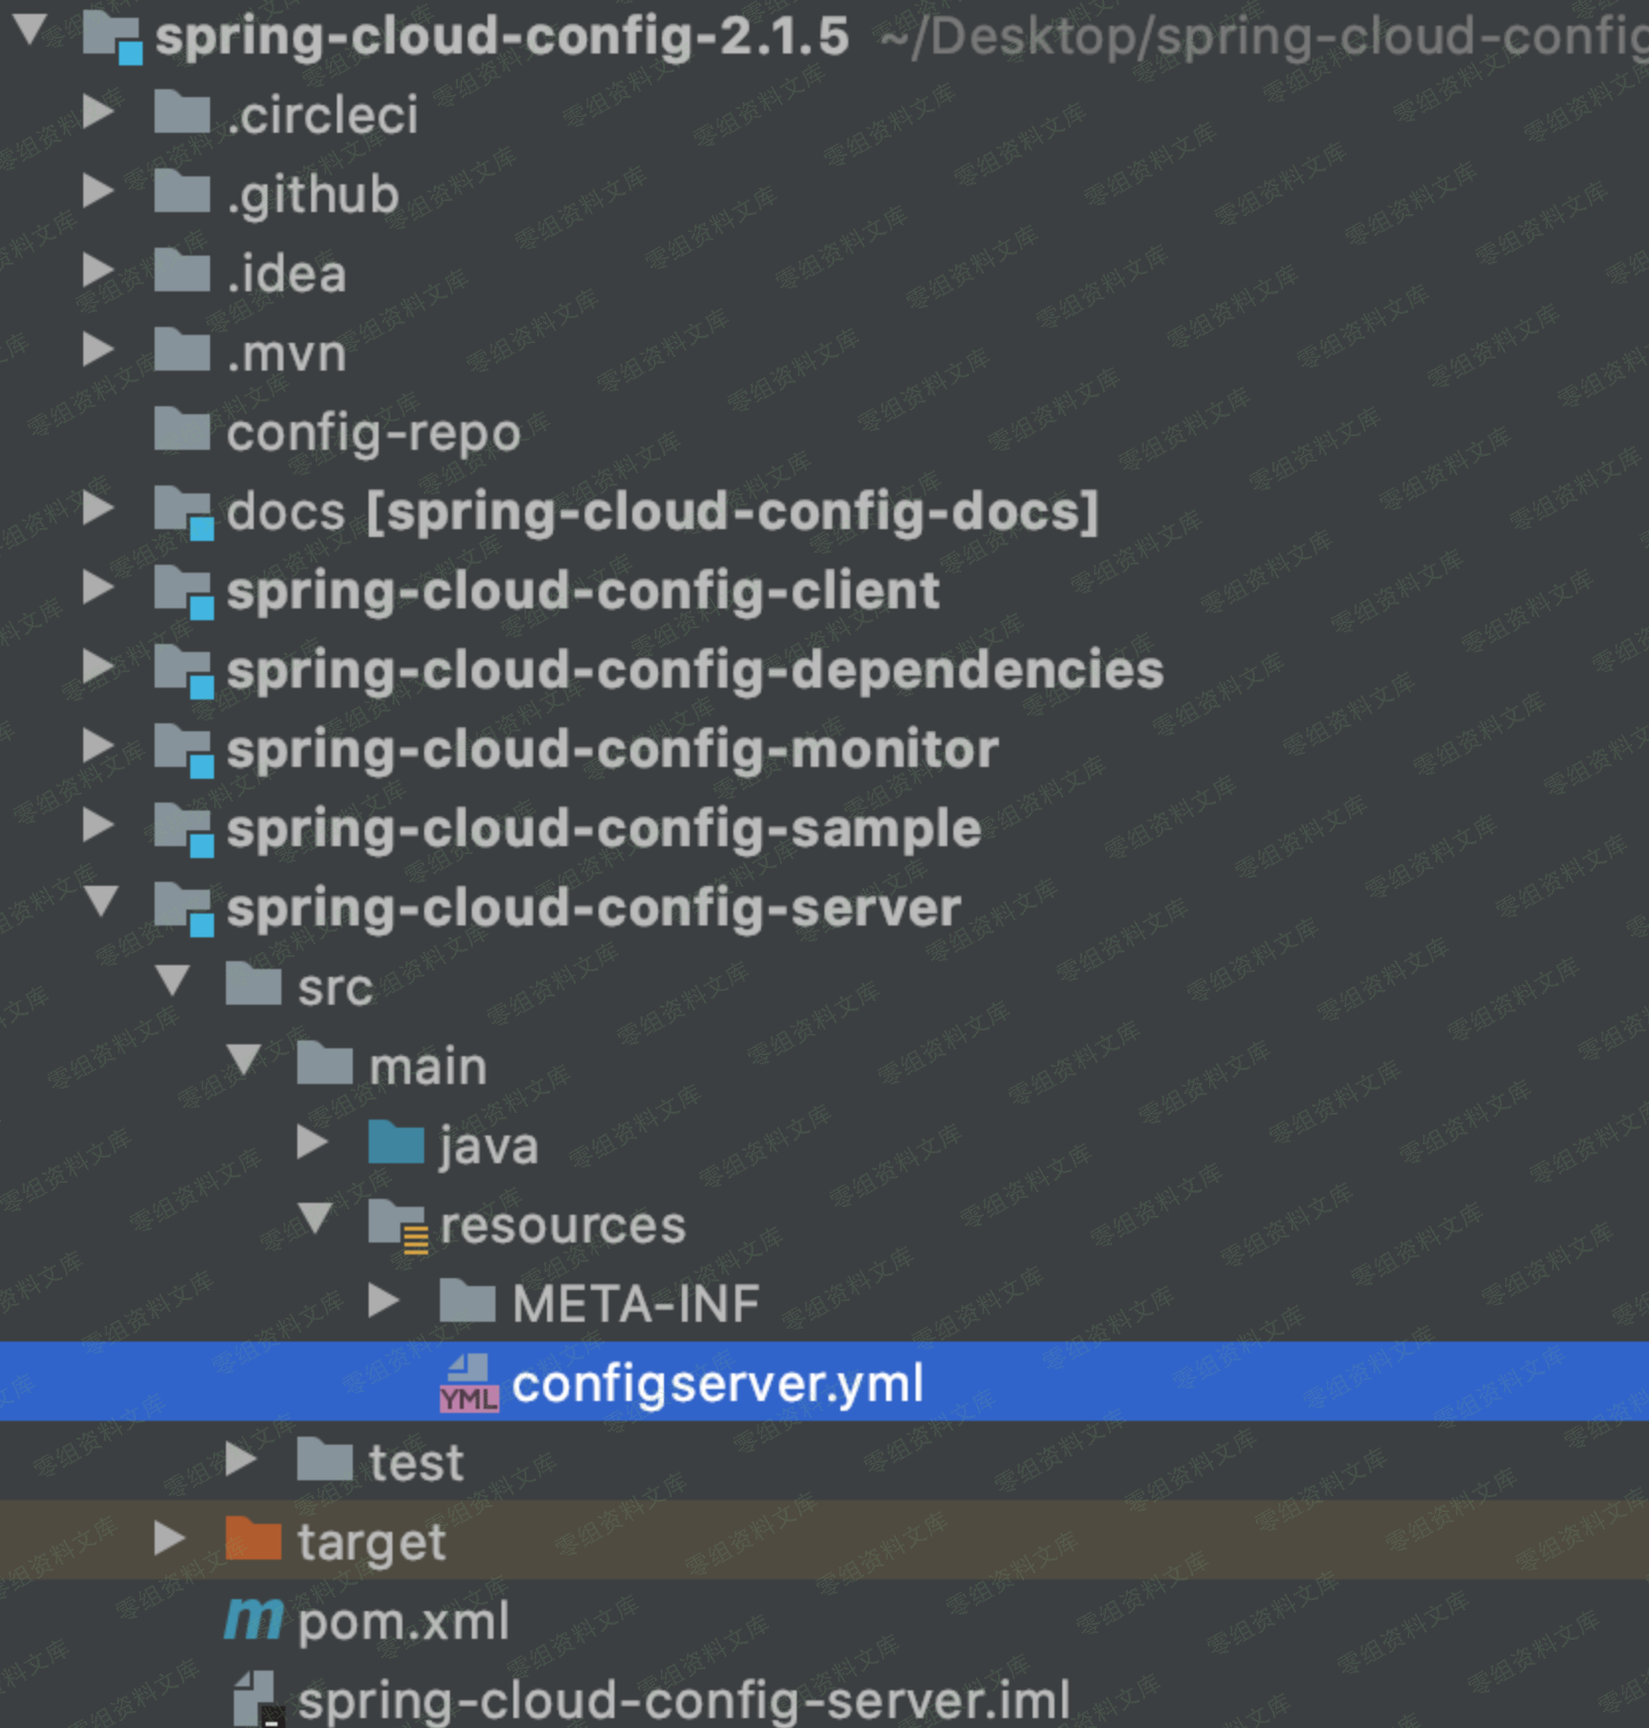Click the Maven icon beside pom.xml
Screen dimensions: 1649x1728
coord(254,1621)
